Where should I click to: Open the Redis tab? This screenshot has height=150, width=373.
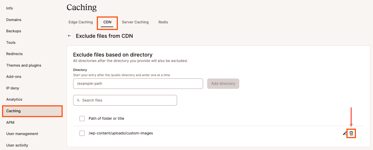[x=163, y=22]
